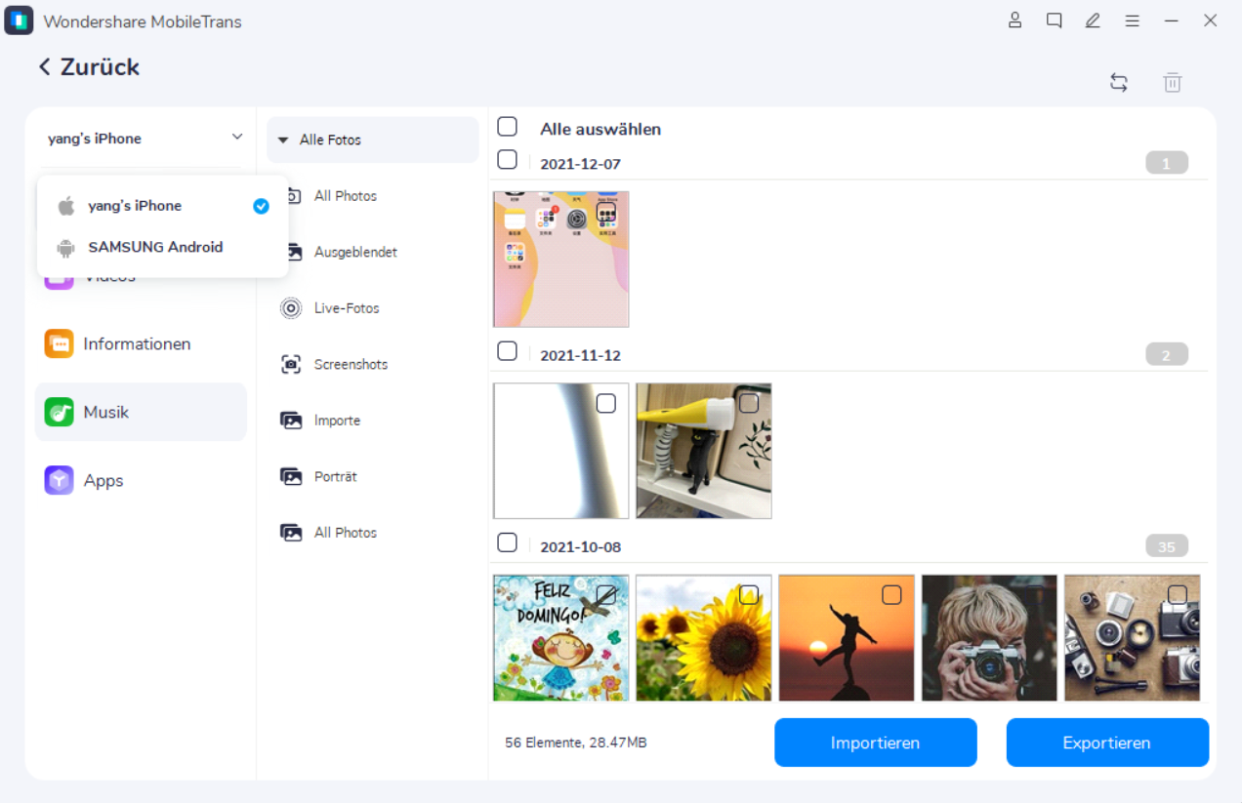Viewport: 1242px width, 803px height.
Task: Collapse the Alle Fotos tree
Action: pyautogui.click(x=283, y=141)
